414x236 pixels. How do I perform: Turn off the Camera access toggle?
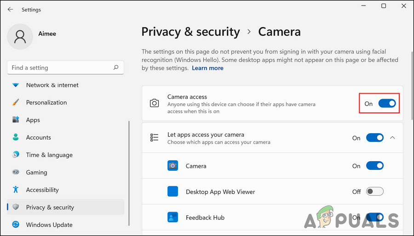tap(387, 103)
